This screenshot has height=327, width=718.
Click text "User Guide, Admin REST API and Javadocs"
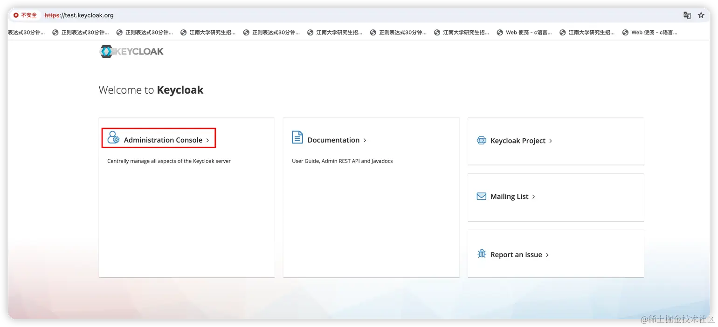342,161
